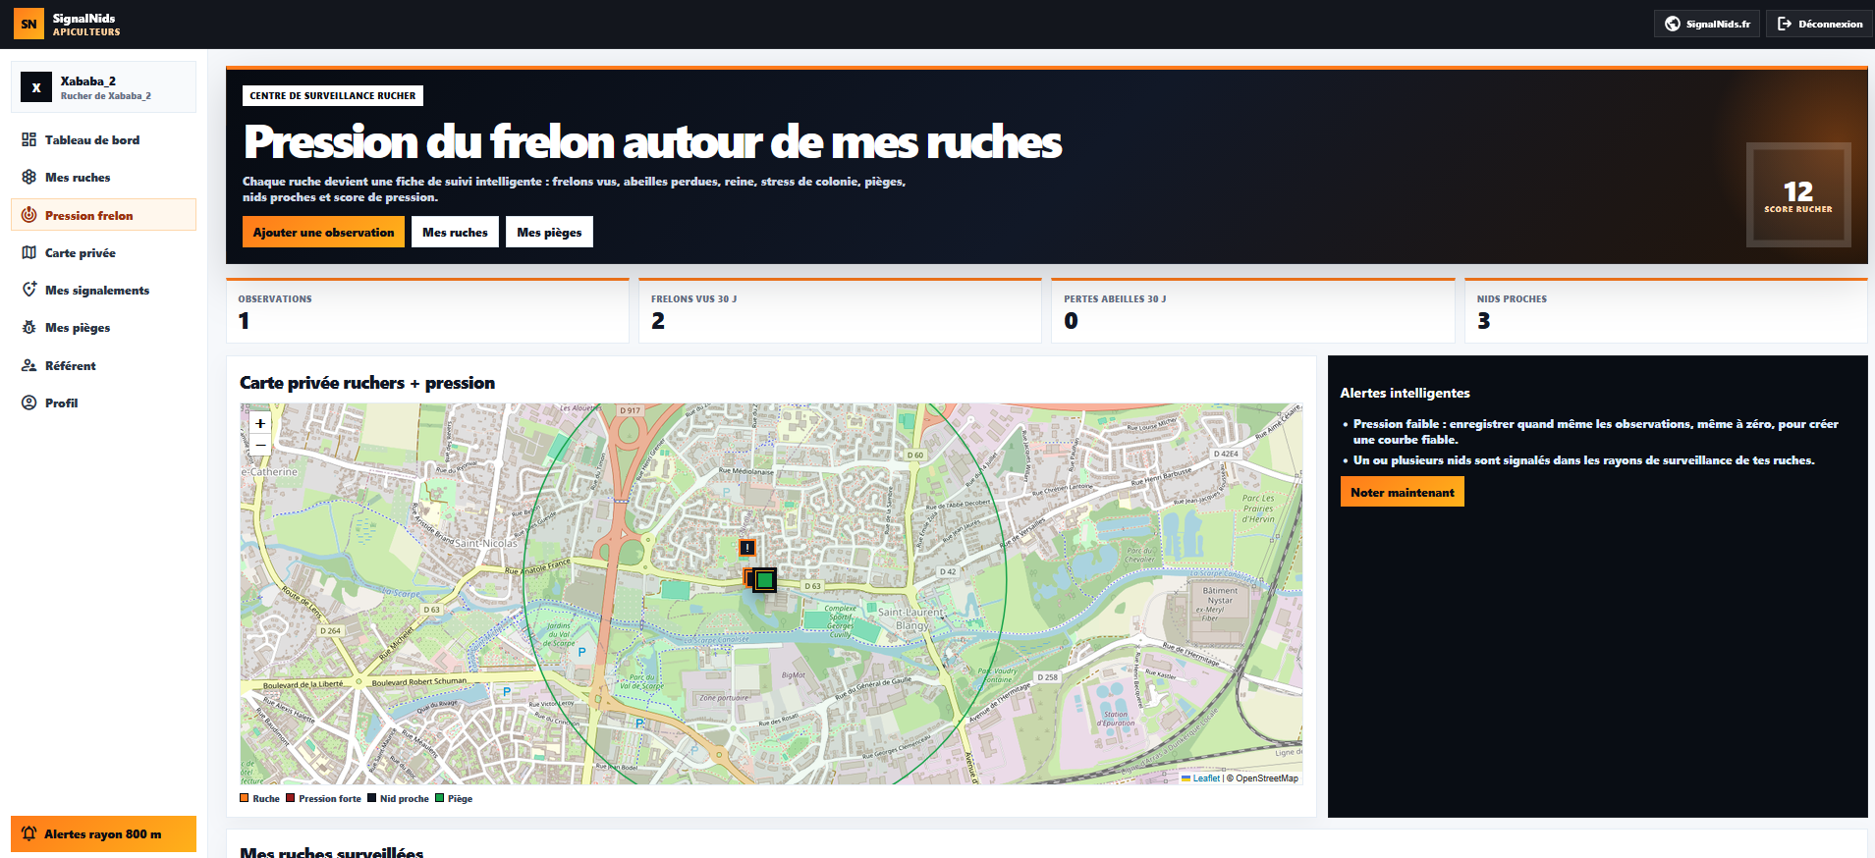The image size is (1875, 858).
Task: Zoom out the map with minus button
Action: 260,446
